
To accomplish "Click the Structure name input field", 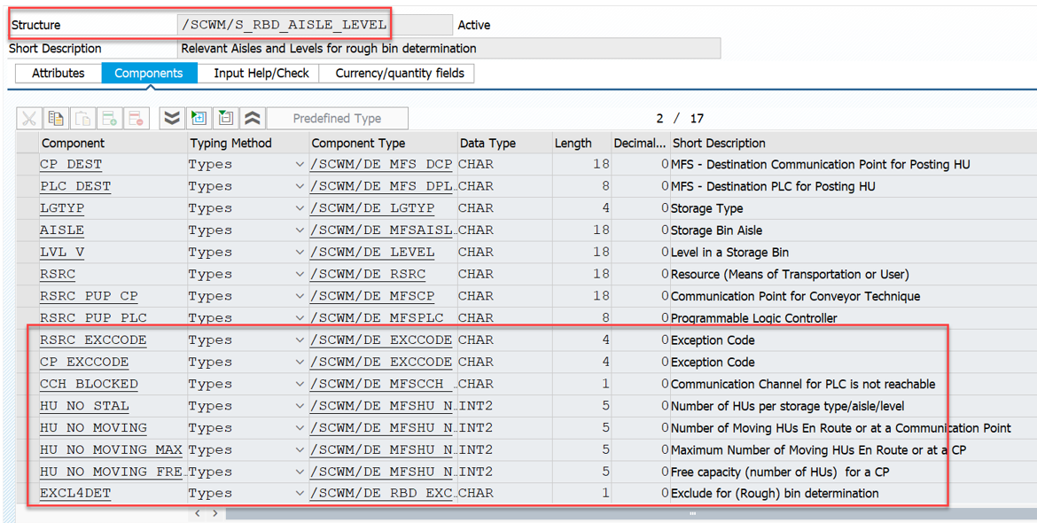I will tap(316, 25).
